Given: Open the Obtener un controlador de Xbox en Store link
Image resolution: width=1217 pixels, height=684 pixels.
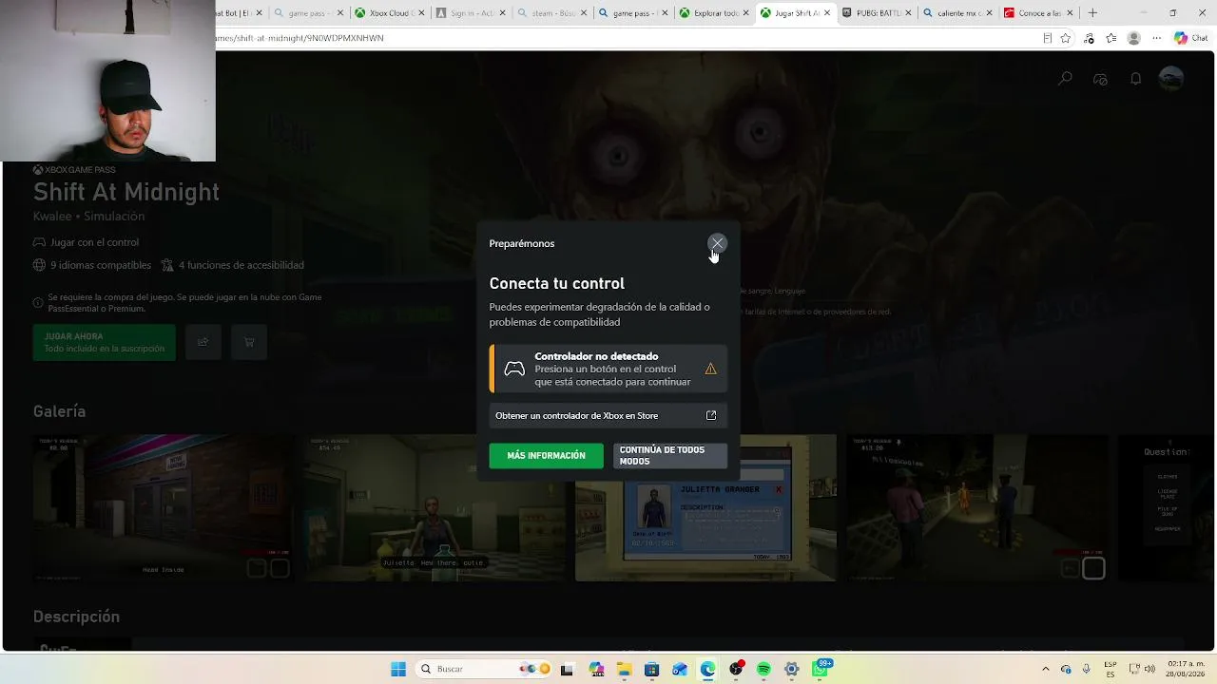Looking at the screenshot, I should (608, 415).
